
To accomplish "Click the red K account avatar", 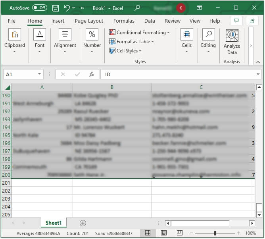I will coord(181,8).
